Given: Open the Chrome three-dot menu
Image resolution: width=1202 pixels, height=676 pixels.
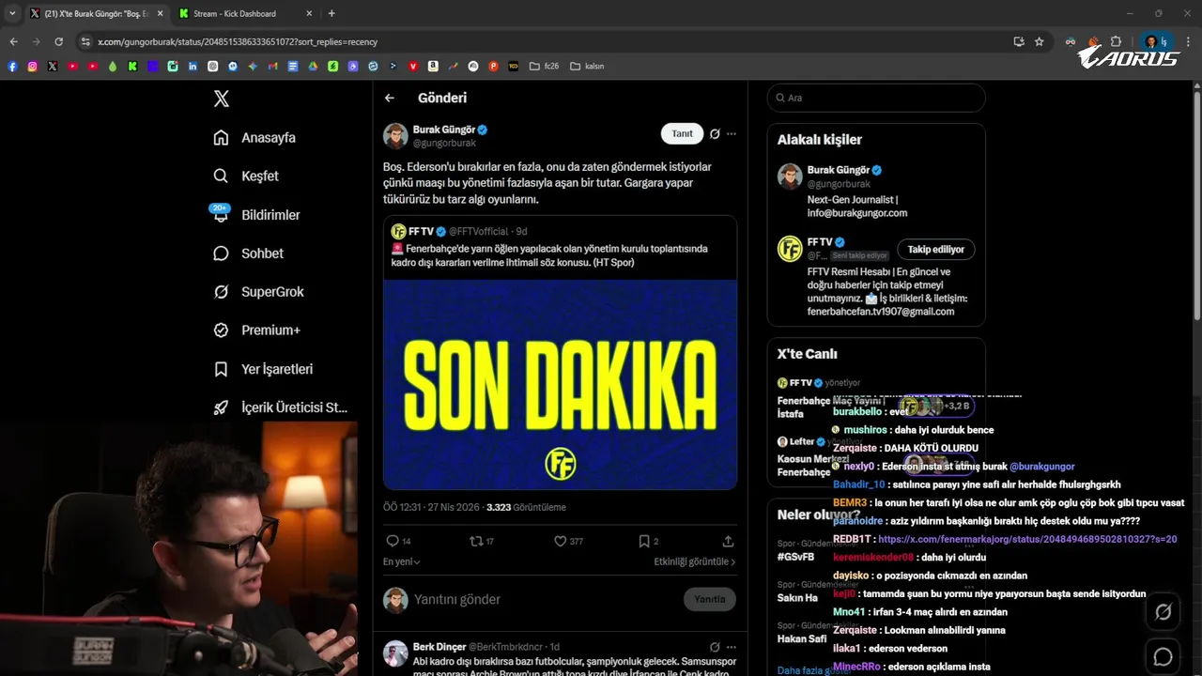Looking at the screenshot, I should pyautogui.click(x=1189, y=41).
